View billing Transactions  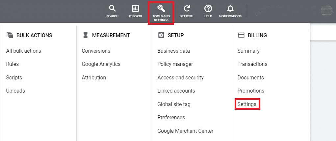point(252,64)
